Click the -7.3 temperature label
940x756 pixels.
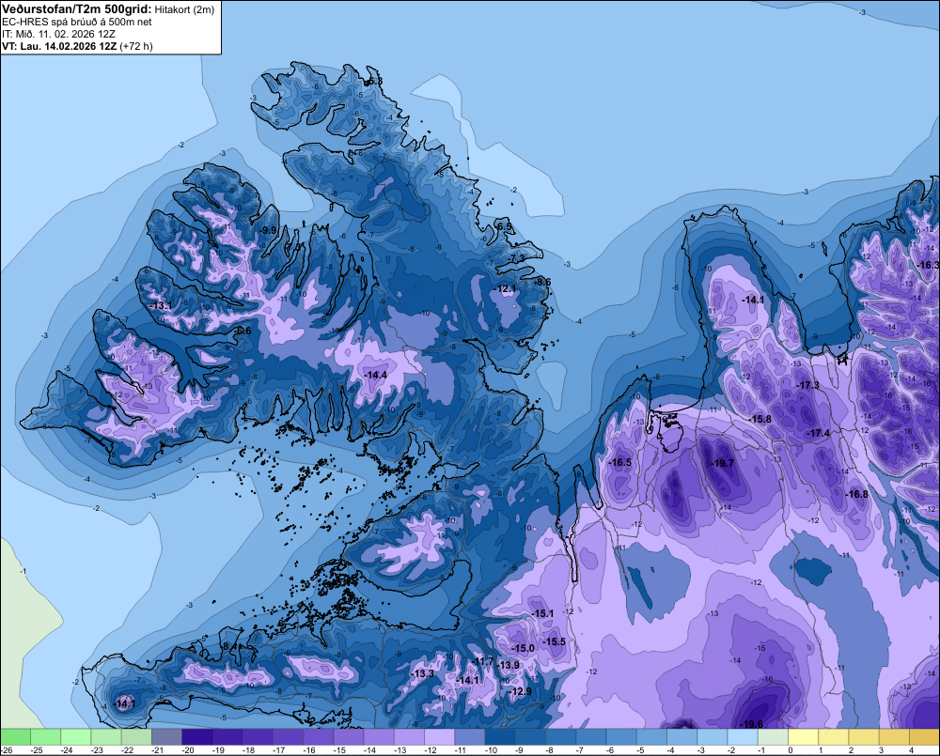[517, 257]
